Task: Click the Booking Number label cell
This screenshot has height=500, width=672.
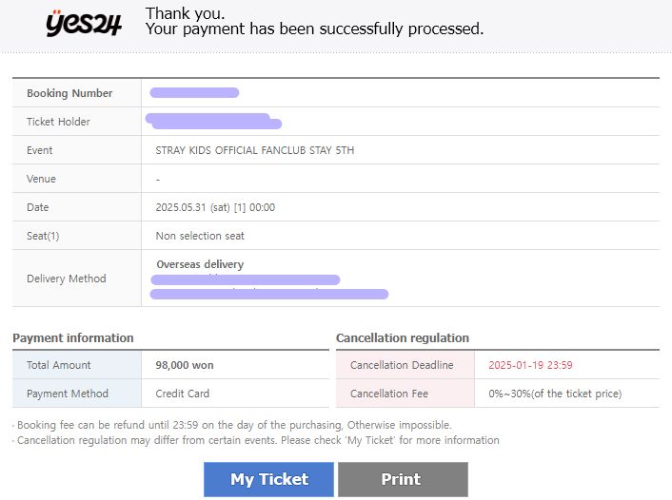Action: pos(77,93)
